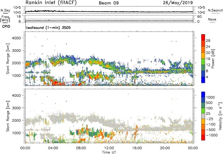Click the orange segment of Power colorbar
Screen dimensions: 223x154
point(203,49)
